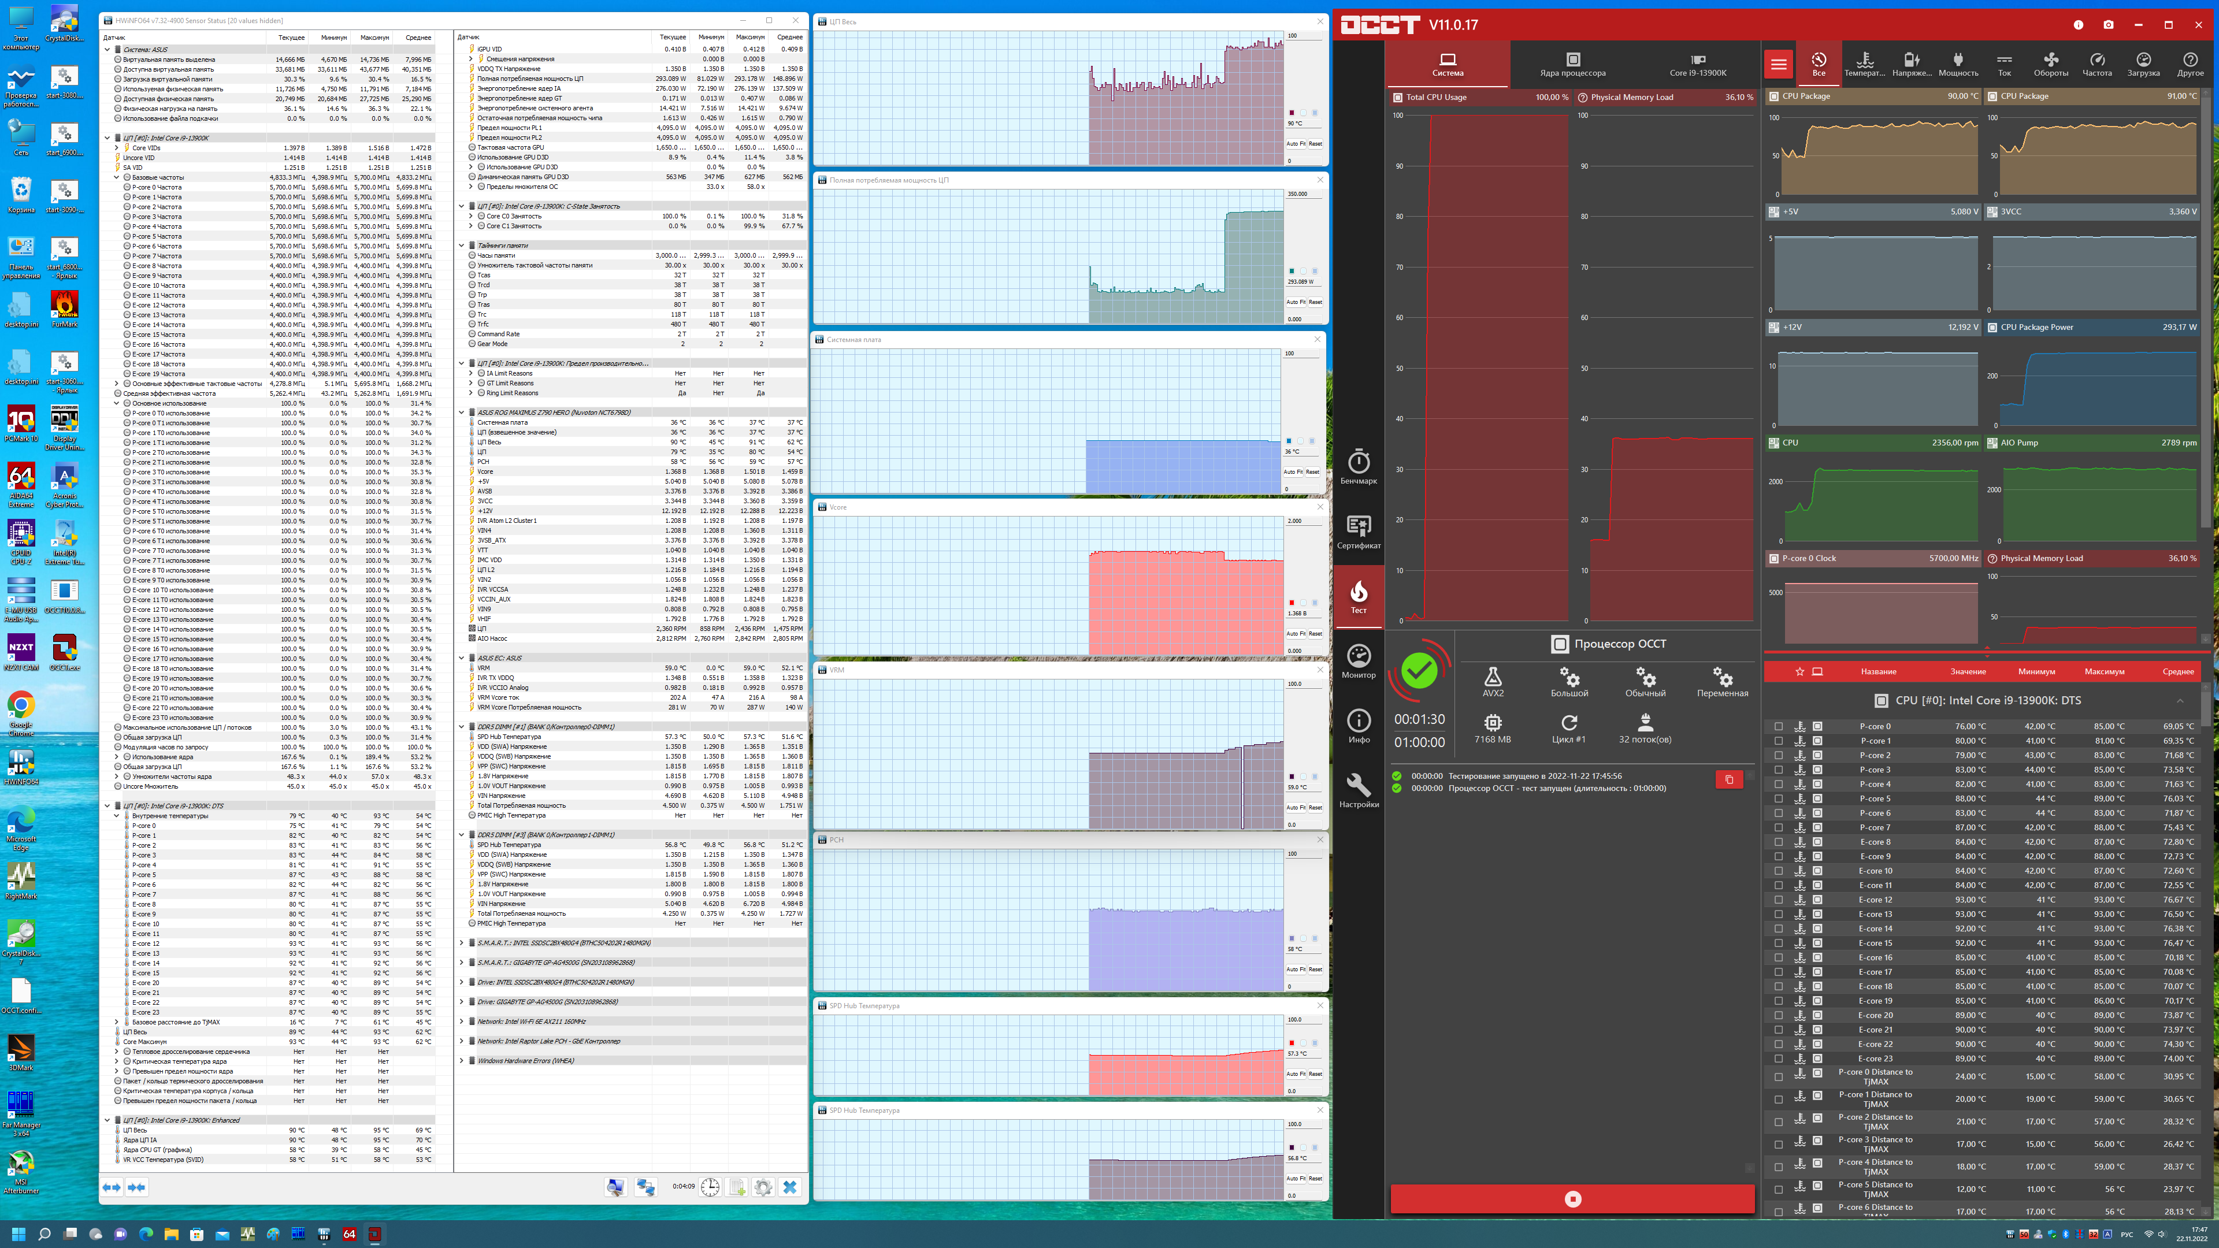Image resolution: width=2219 pixels, height=1248 pixels.
Task: Collapse the CPU DTS sensor group in OCCT
Action: coord(2180,700)
